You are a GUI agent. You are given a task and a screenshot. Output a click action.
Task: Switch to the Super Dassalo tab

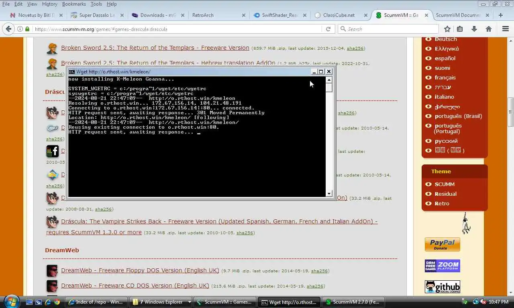tap(97, 15)
